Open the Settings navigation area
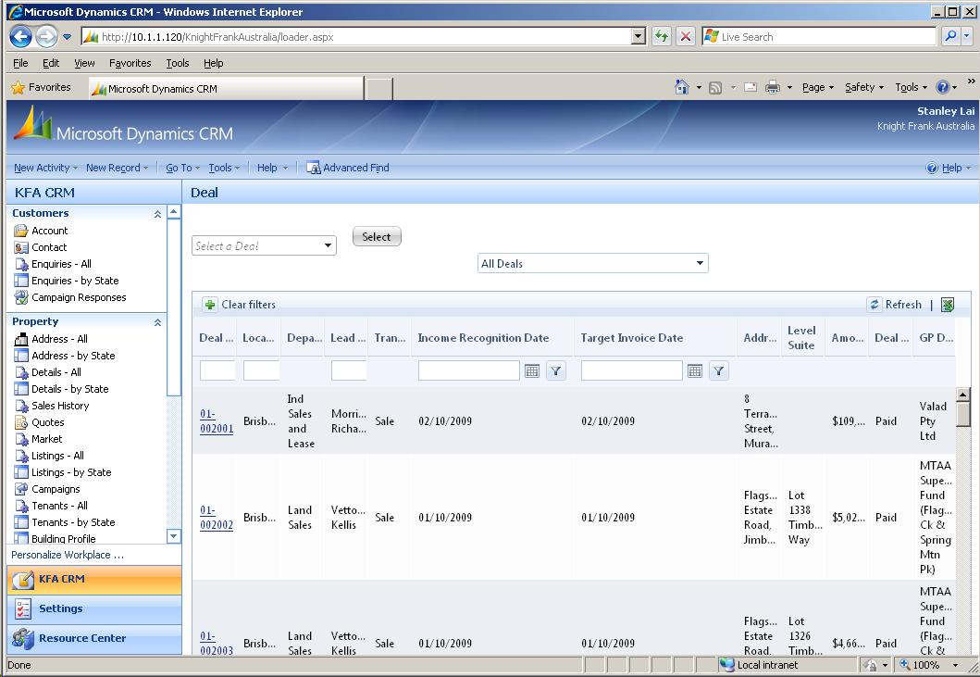The width and height of the screenshot is (980, 677). tap(93, 608)
